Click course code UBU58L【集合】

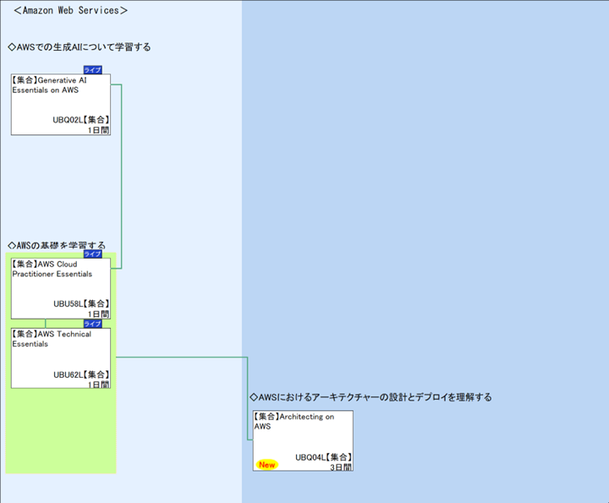81,303
